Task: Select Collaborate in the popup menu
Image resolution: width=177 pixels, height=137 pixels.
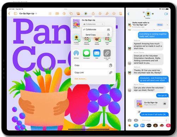Action: 97,30
